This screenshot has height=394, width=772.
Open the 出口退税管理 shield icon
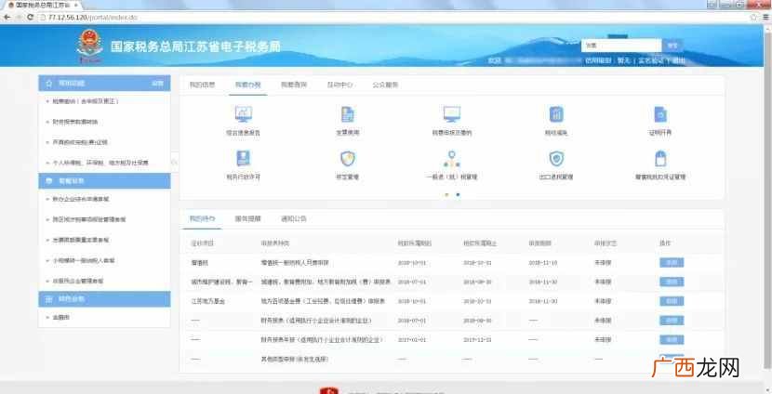tap(556, 158)
